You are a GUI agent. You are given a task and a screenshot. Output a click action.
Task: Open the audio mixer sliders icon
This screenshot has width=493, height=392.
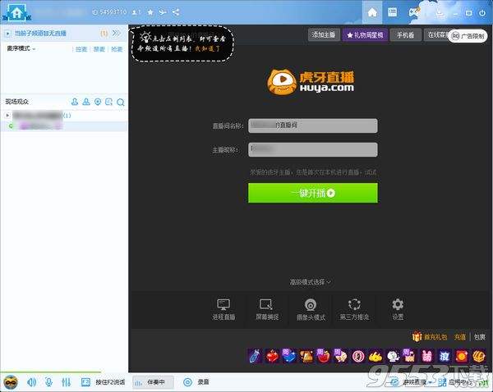(x=66, y=382)
